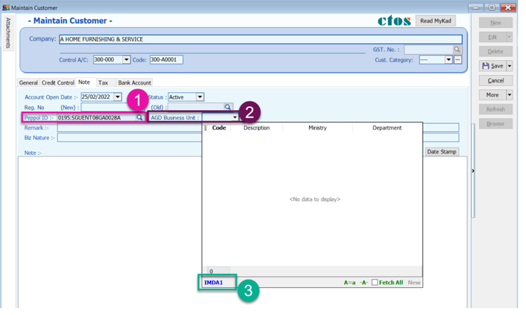Viewport: 526px width, 315px height.
Task: Expand the AGD Business Unit dropdown
Action: (x=235, y=117)
